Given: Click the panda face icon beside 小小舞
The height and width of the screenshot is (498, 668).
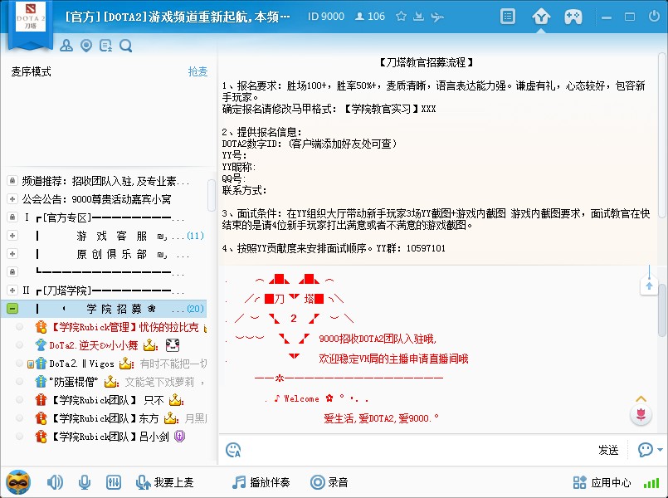Looking at the screenshot, I should point(173,345).
